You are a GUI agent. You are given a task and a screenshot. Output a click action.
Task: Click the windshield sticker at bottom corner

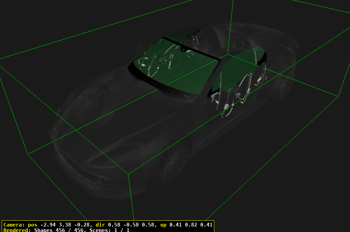click(x=187, y=96)
